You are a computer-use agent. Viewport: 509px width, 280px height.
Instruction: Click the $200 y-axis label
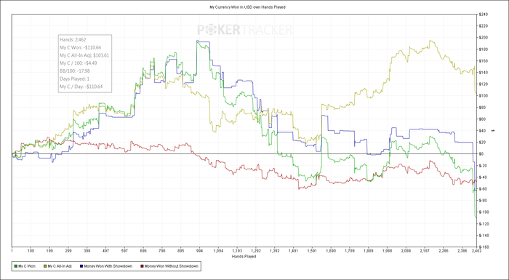click(483, 38)
